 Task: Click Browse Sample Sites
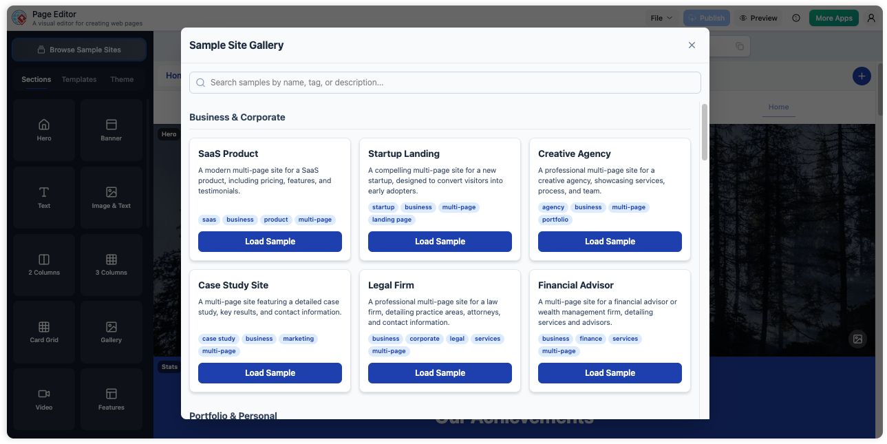point(78,49)
